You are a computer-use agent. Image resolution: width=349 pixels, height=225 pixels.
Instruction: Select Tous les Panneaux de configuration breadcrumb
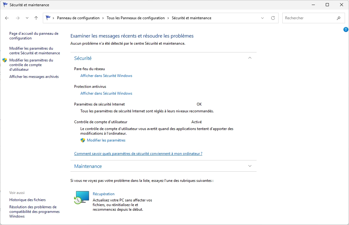click(136, 18)
